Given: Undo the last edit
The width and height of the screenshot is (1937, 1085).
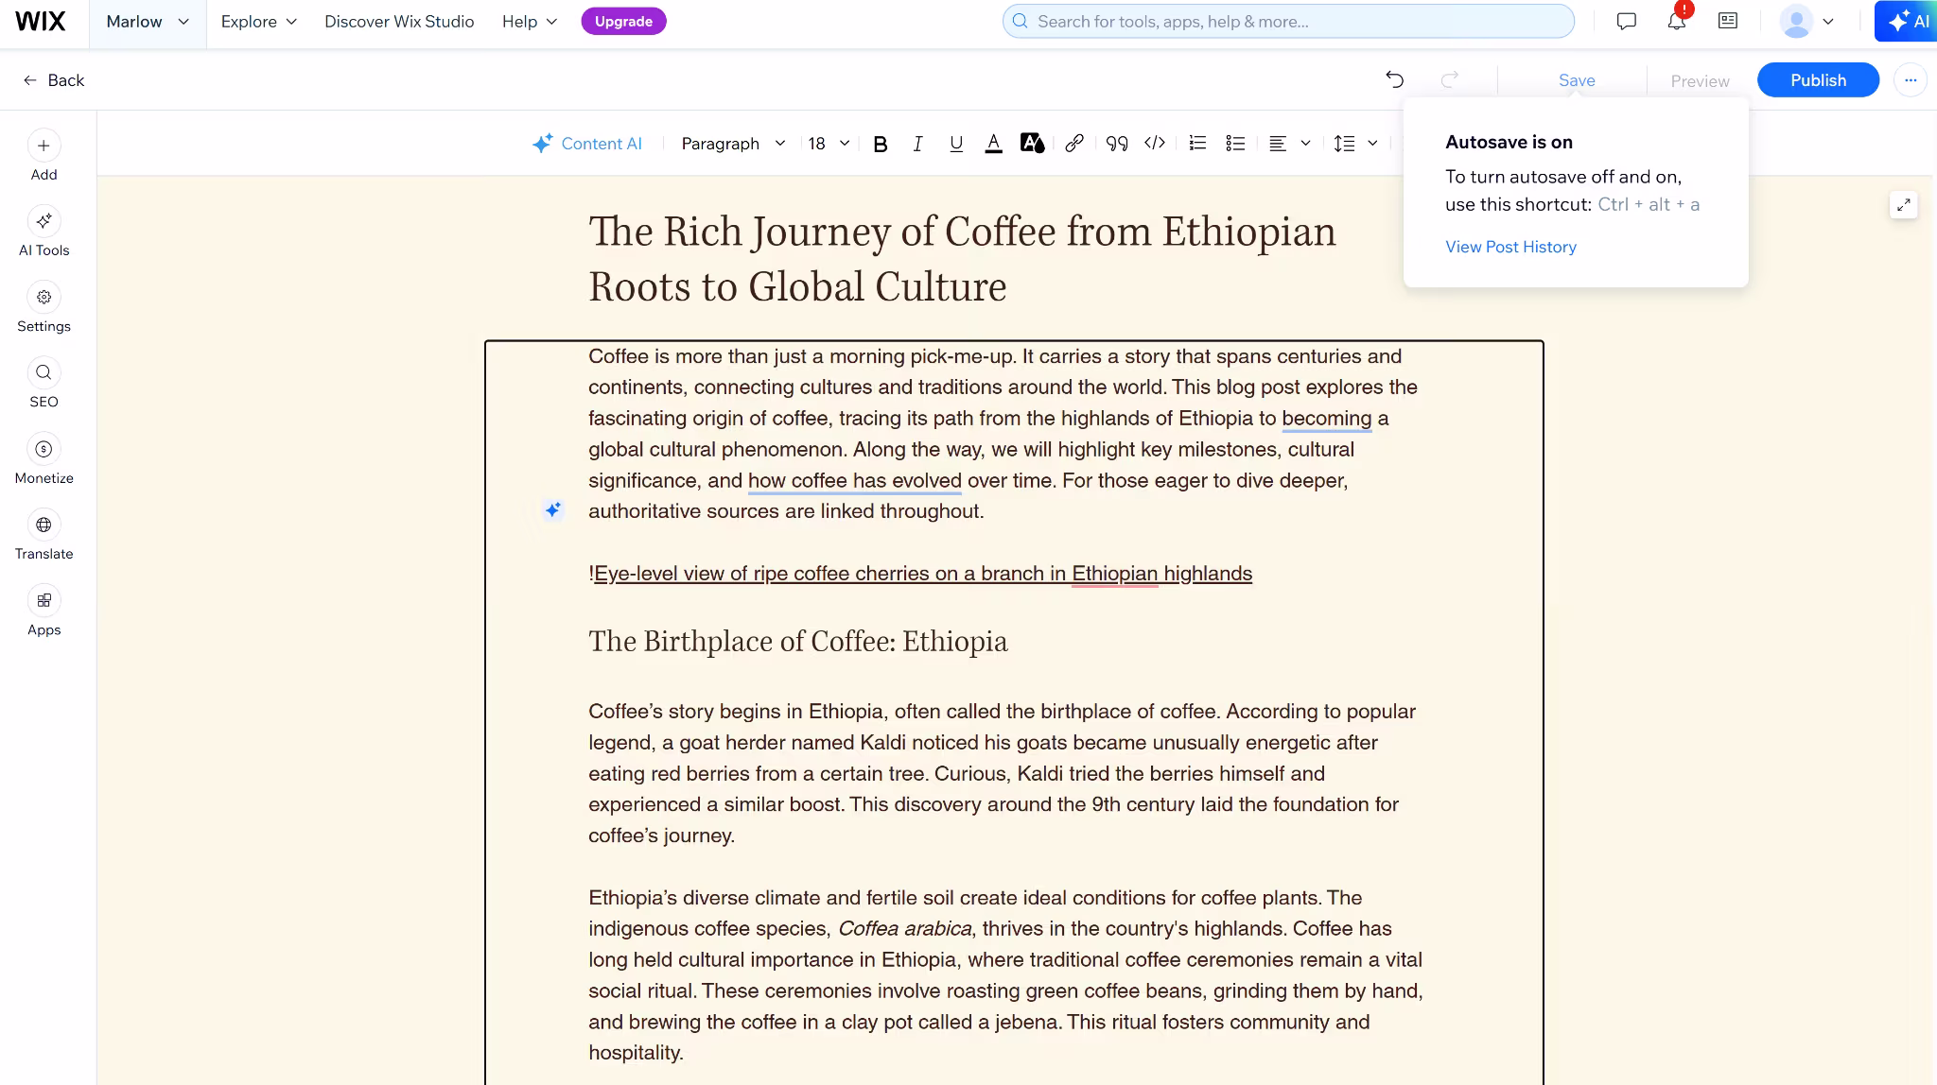Looking at the screenshot, I should click(x=1394, y=79).
